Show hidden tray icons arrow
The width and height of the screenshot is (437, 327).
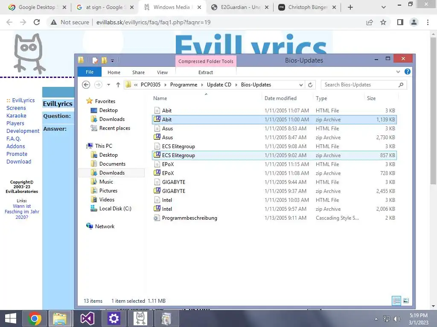tap(376, 319)
